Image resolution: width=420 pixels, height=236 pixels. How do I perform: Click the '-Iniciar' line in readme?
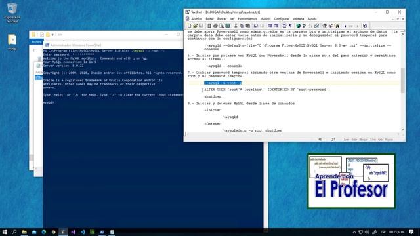click(213, 110)
